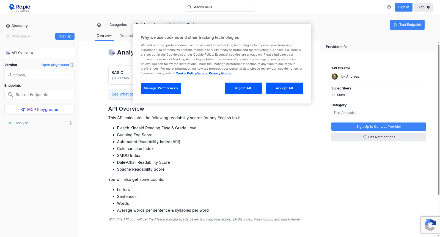Click Reject All cookies
The height and width of the screenshot is (237, 440).
[x=243, y=88]
